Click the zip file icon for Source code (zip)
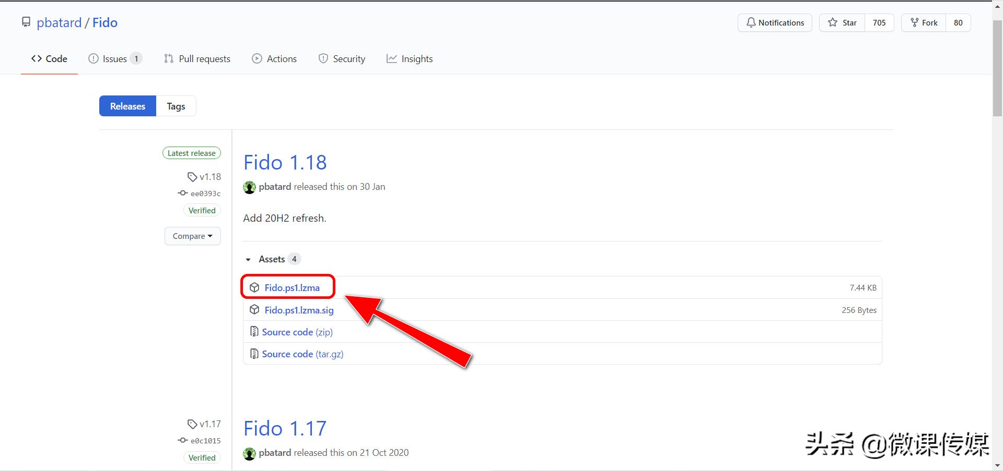 pos(254,332)
